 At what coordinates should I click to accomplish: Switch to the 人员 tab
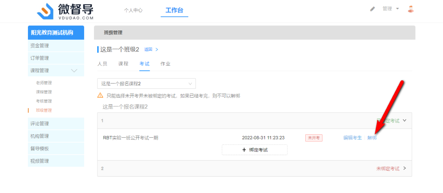tap(102, 64)
